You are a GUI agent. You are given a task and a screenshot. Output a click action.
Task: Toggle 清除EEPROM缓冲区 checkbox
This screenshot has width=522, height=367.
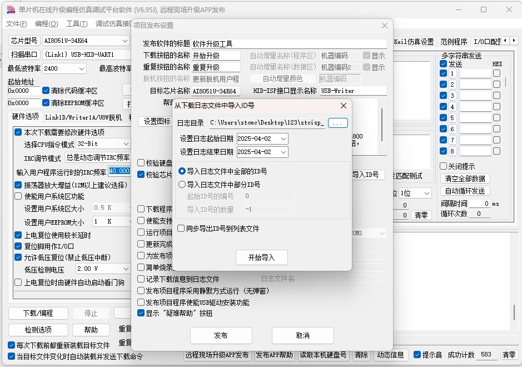[x=73, y=103]
